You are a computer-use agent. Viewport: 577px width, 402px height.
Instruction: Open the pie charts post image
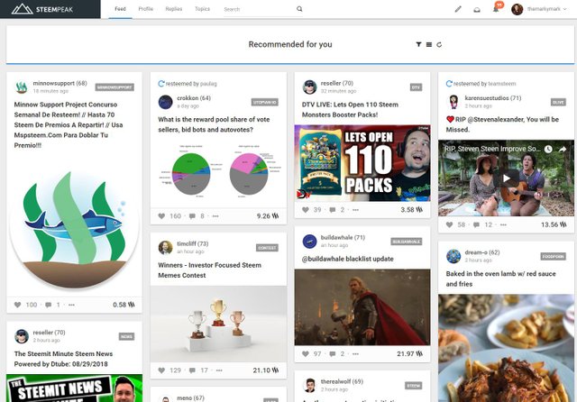[218, 171]
